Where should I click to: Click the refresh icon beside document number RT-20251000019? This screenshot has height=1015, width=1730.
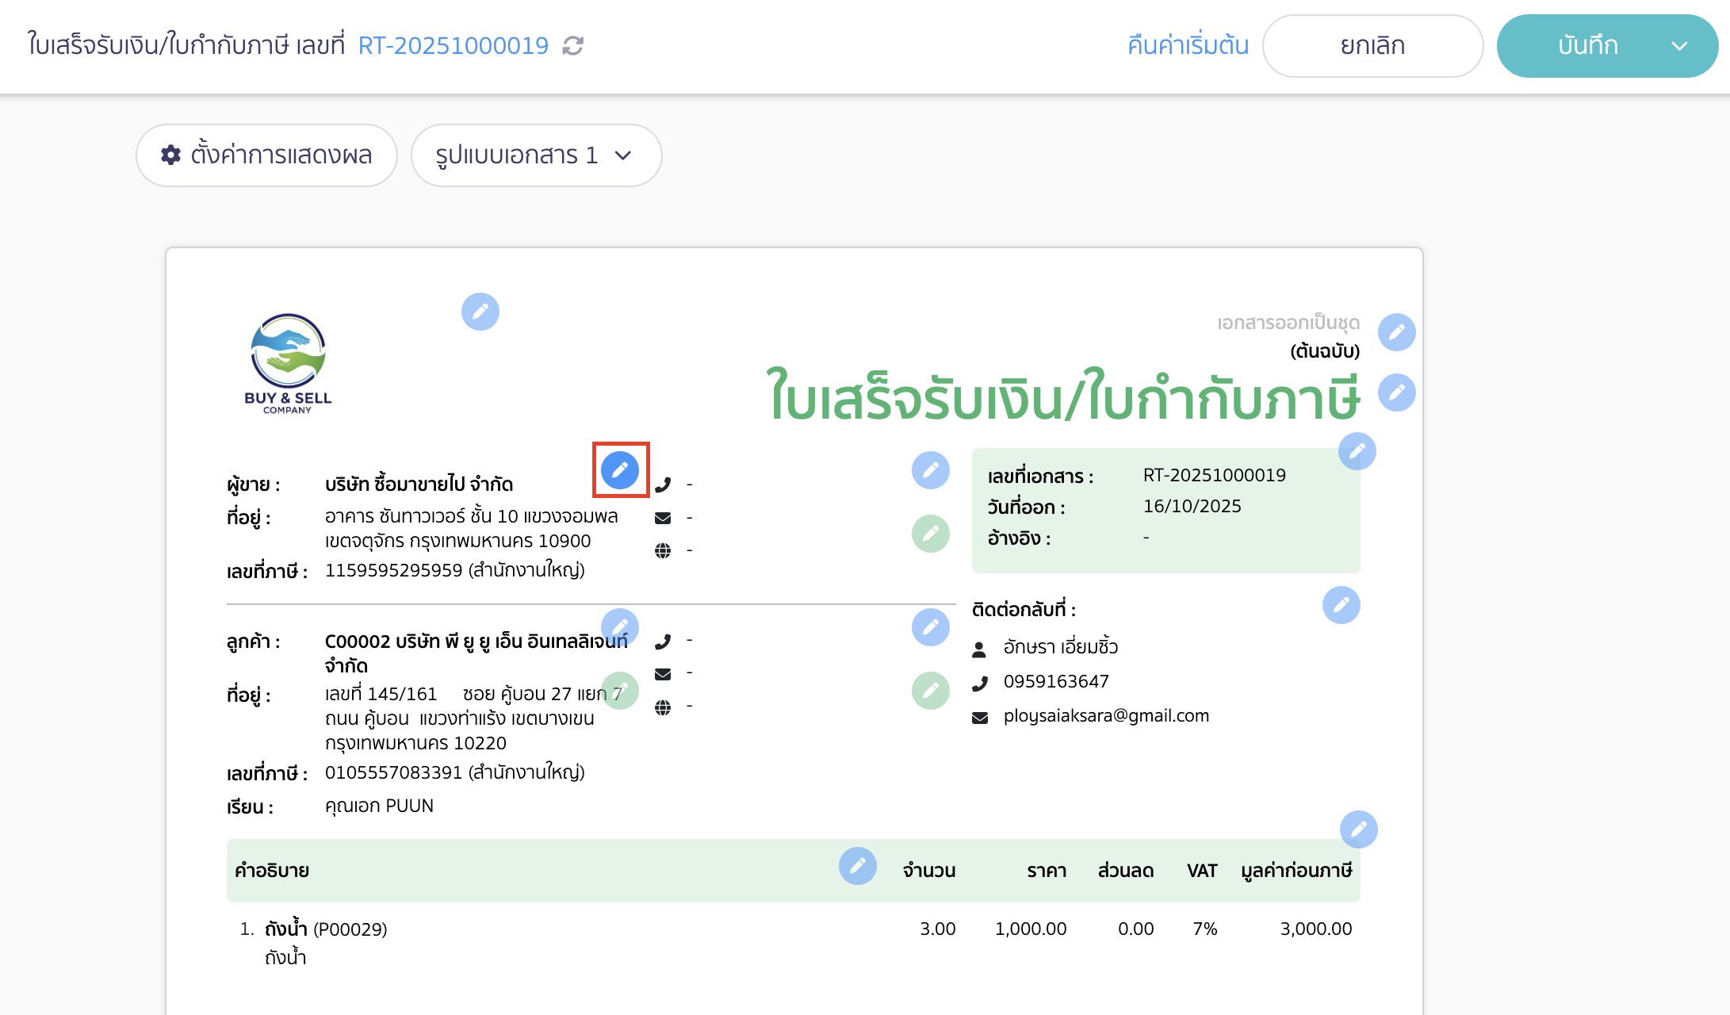[572, 46]
